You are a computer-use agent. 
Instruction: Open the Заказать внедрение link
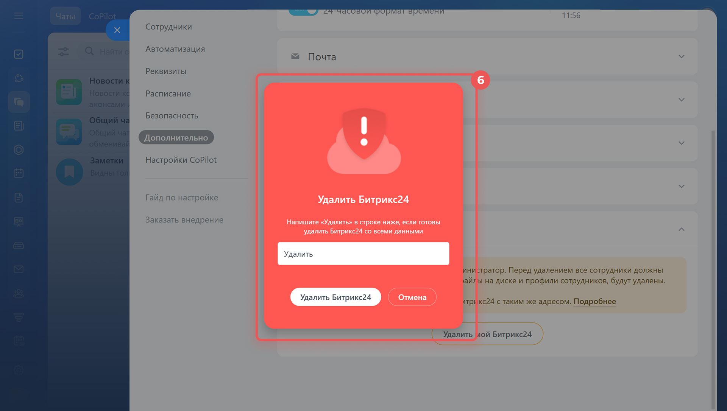pos(184,220)
